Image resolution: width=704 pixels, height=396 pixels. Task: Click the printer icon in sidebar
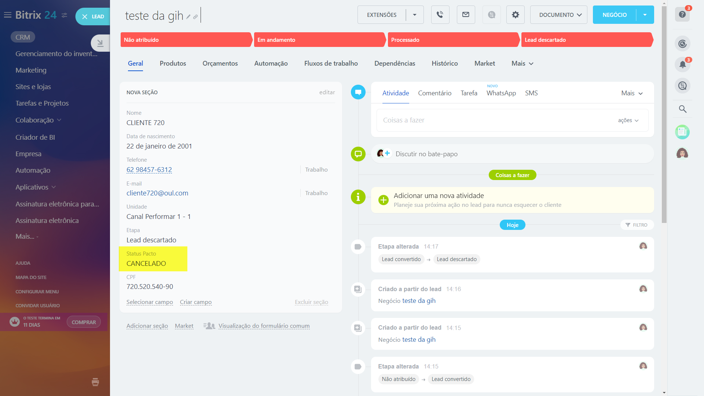pyautogui.click(x=95, y=382)
